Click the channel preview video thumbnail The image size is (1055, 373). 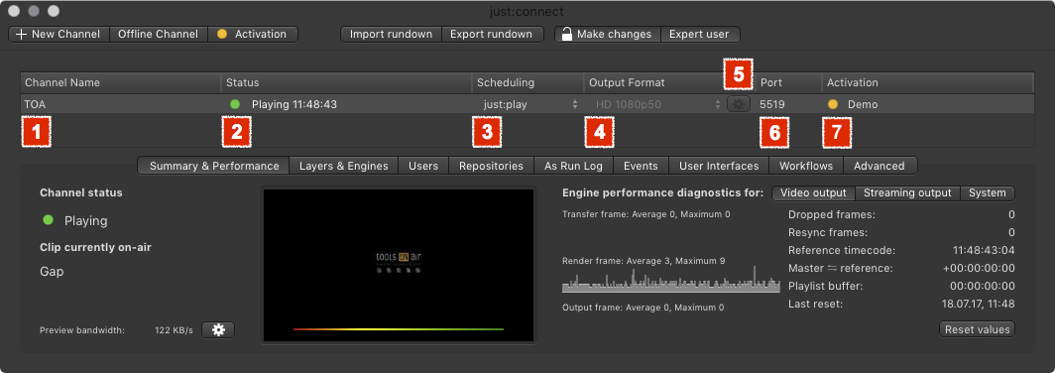tap(399, 265)
